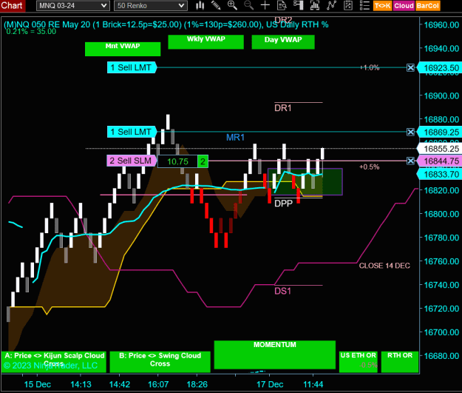Click the CLOSE 14 DEC label
Image resolution: width=462 pixels, height=393 pixels.
[x=384, y=266]
